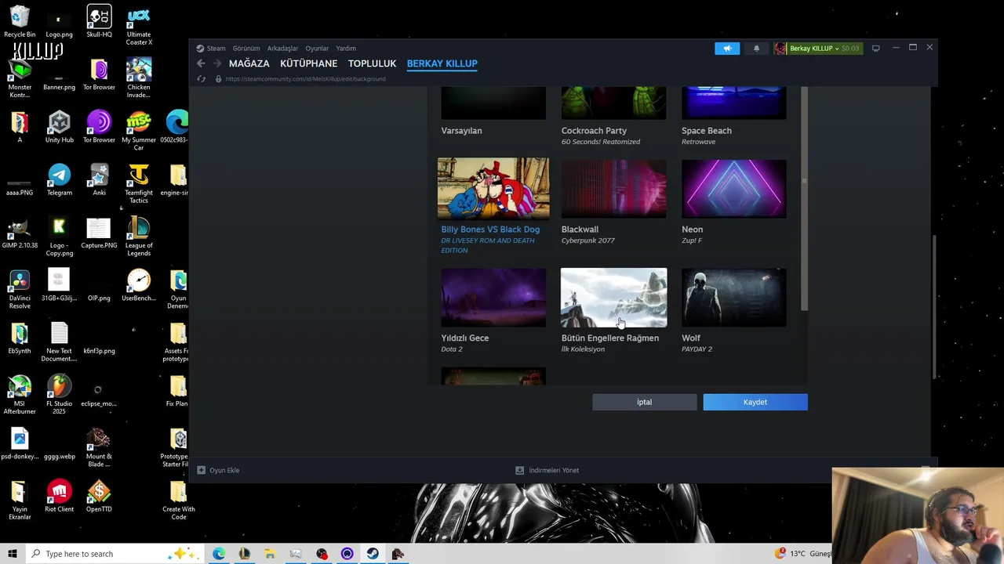Select the Ultimate Coaster X shortcut
1004x564 pixels.
tap(139, 26)
